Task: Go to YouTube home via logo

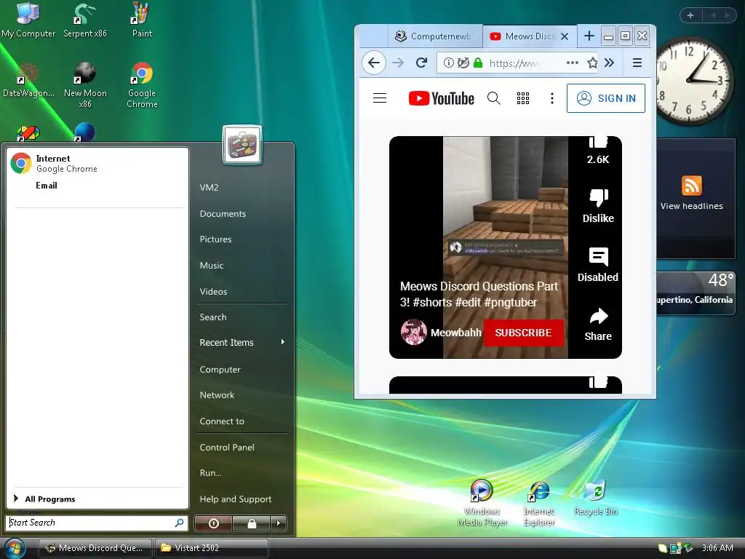Action: point(442,98)
